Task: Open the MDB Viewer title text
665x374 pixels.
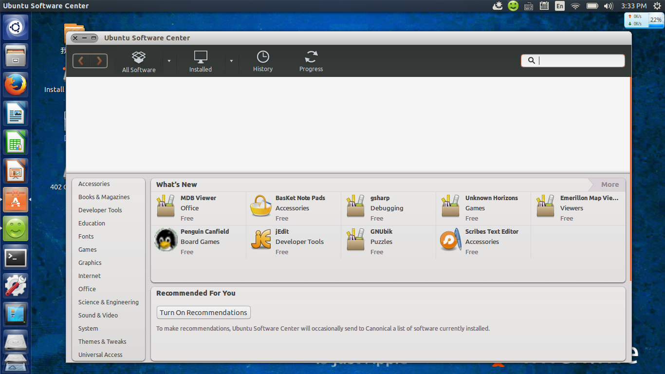Action: (198, 198)
